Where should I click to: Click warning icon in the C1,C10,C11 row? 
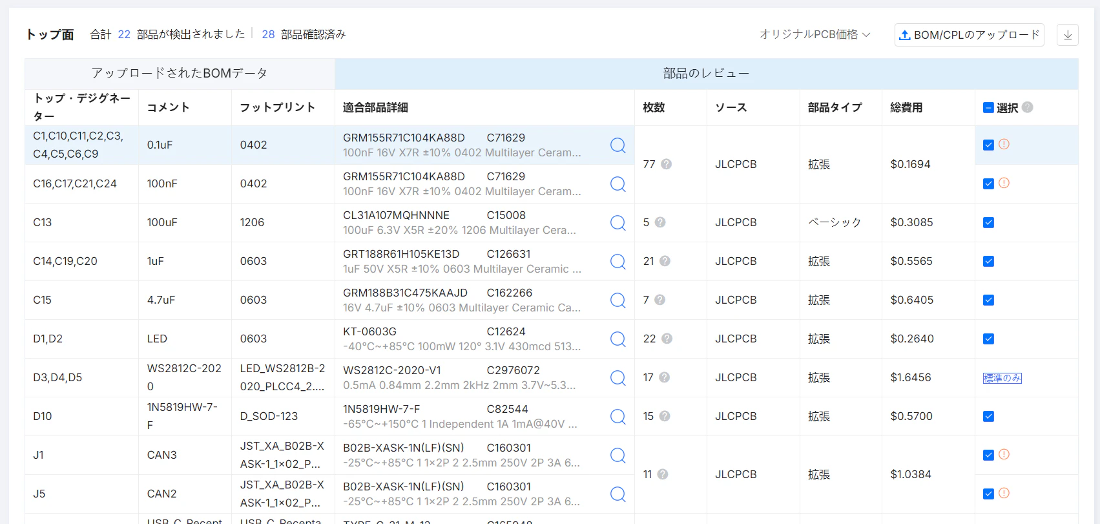[x=1004, y=144]
